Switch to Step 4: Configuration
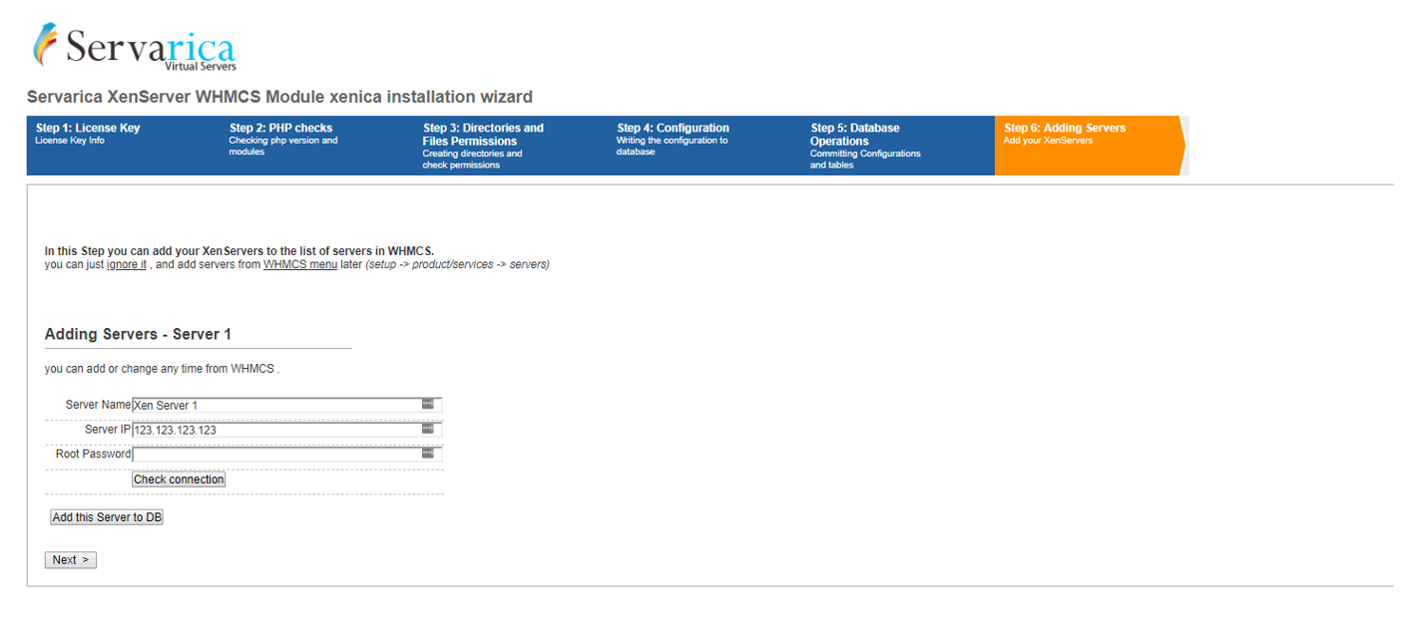This screenshot has height=626, width=1414. tap(705, 146)
